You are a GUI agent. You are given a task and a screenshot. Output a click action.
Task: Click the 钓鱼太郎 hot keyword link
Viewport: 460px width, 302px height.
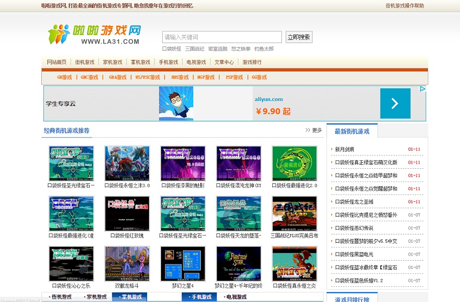pyautogui.click(x=264, y=49)
